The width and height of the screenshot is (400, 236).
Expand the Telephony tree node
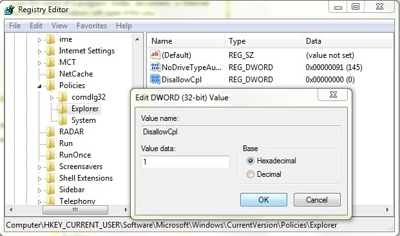39,202
